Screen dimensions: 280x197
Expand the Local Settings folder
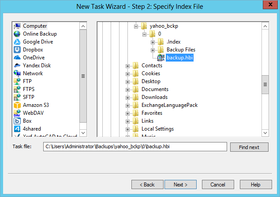coord(127,129)
